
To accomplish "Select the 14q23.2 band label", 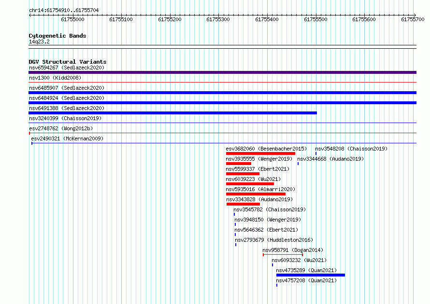I will pyautogui.click(x=39, y=41).
